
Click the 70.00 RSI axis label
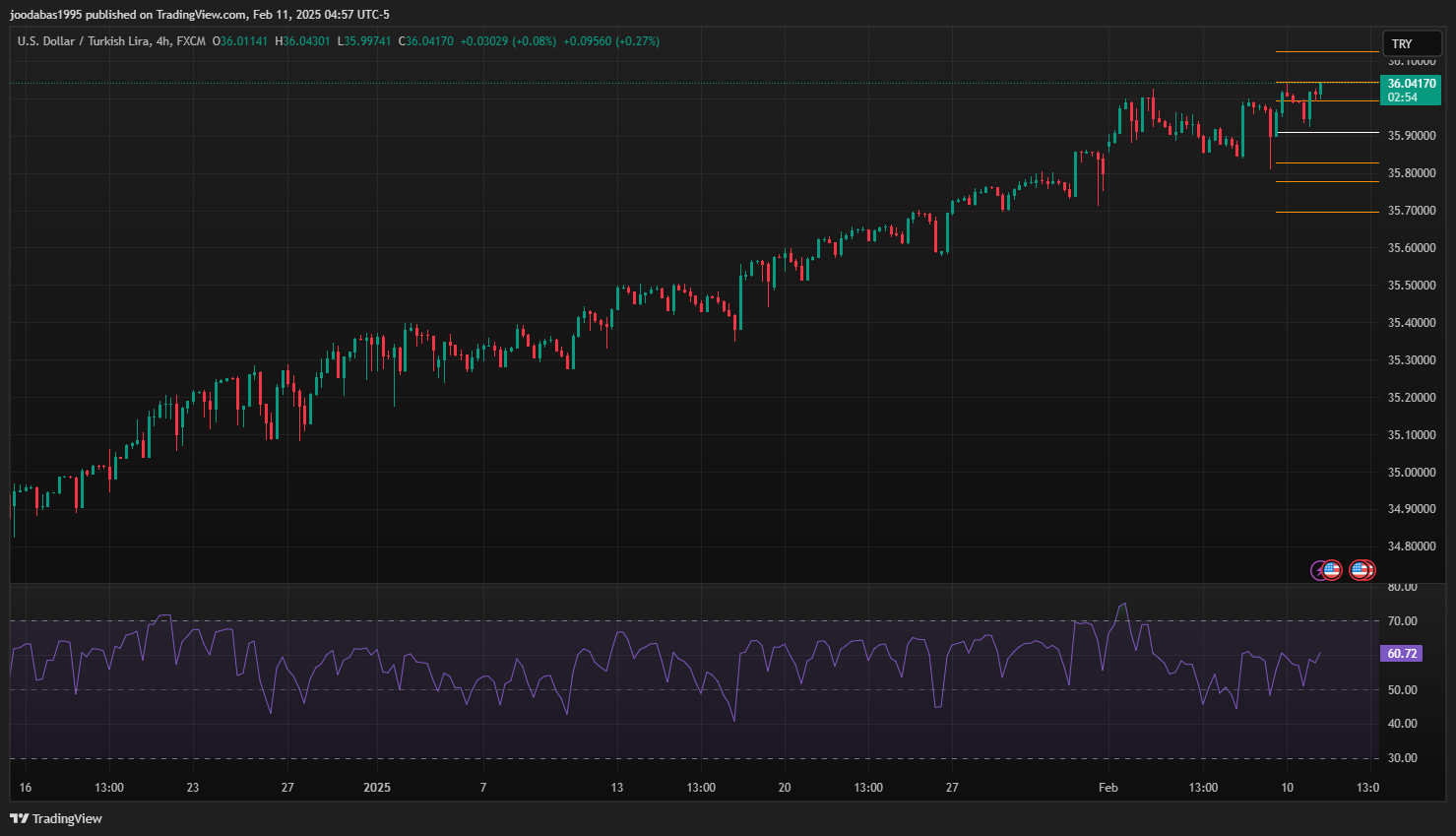[x=1402, y=621]
